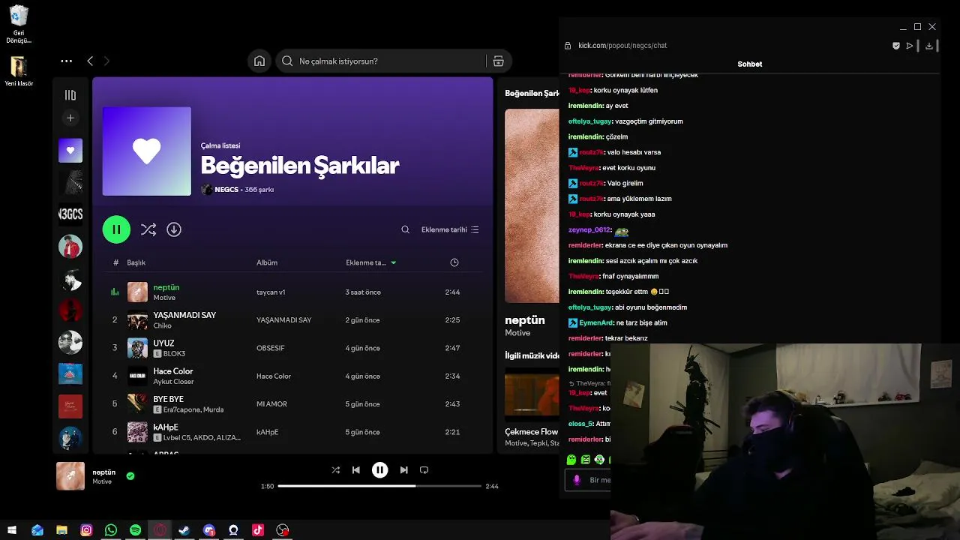Select the neptün track row
The height and width of the screenshot is (540, 960).
click(x=292, y=292)
